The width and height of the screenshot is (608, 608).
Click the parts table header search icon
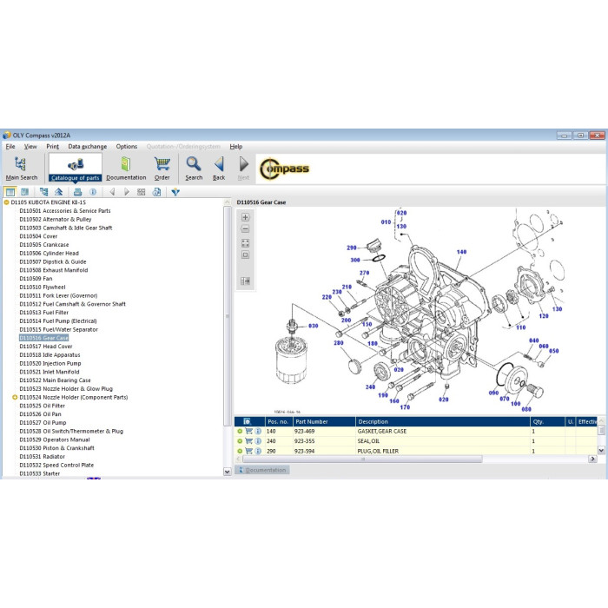(247, 421)
